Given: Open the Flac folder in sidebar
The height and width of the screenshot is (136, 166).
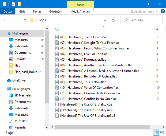Looking at the screenshot, I should tap(17, 65).
